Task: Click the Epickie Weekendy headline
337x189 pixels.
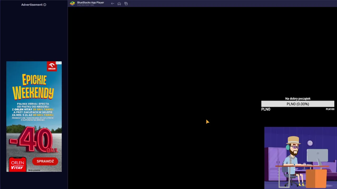Action: (x=34, y=87)
